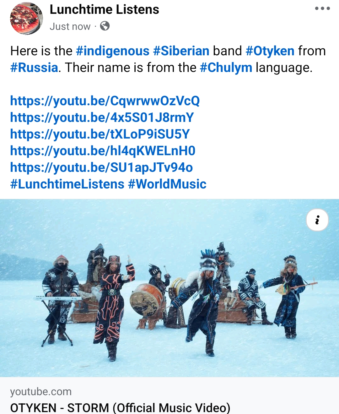Click the #Chulym hashtag

click(226, 68)
